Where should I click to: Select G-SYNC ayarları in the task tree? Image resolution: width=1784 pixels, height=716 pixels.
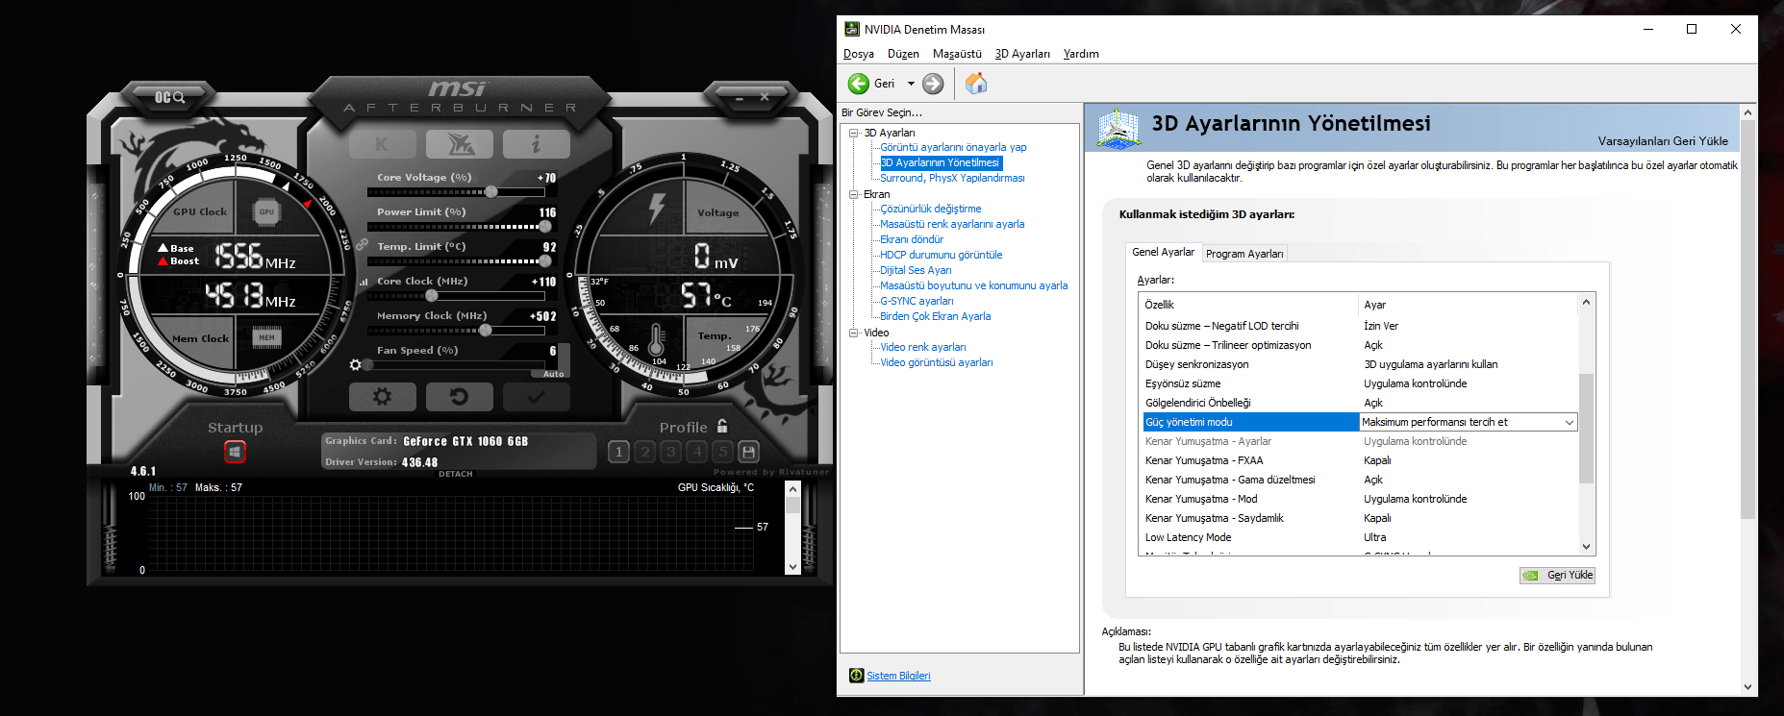917,301
